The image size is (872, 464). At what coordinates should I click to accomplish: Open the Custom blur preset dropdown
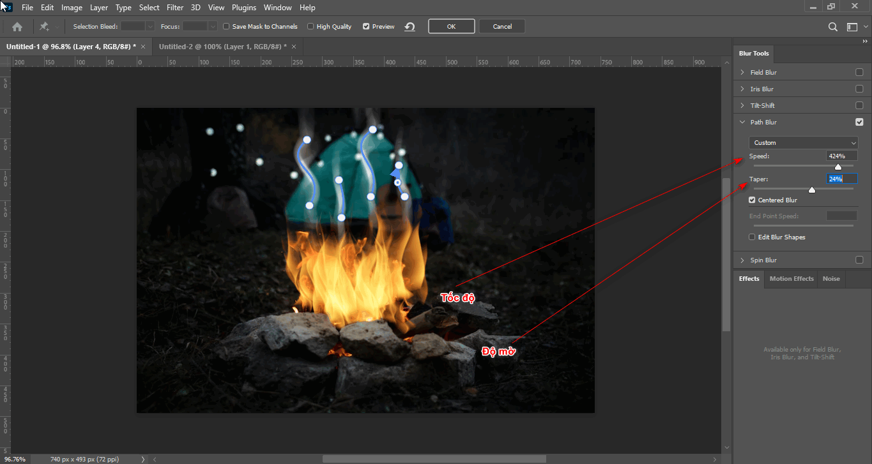(802, 142)
